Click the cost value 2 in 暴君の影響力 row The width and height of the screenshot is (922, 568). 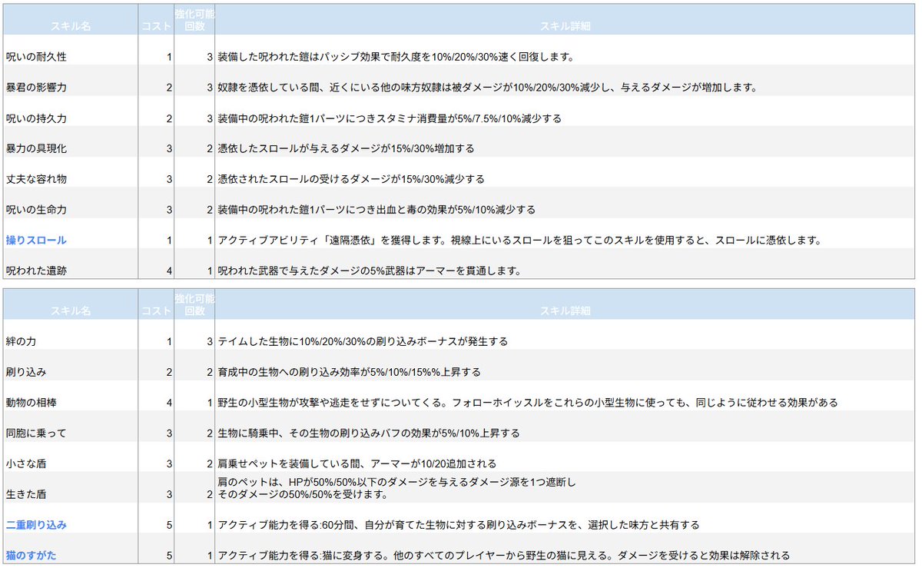(169, 88)
